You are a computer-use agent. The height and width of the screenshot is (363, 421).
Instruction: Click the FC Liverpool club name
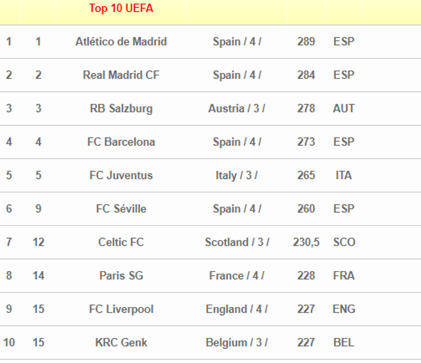click(121, 309)
